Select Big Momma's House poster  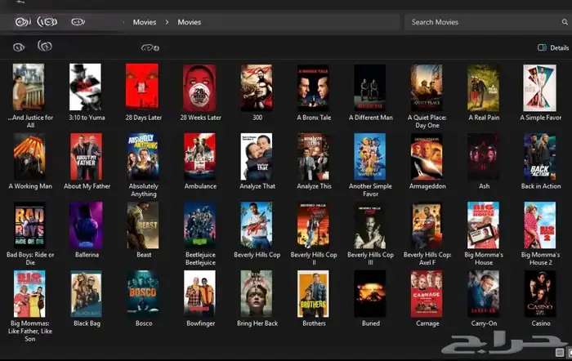click(484, 225)
